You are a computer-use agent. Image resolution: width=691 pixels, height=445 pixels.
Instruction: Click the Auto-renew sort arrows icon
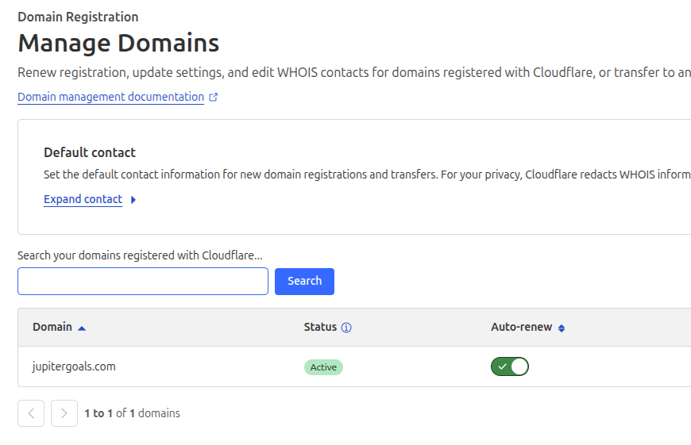[562, 328]
